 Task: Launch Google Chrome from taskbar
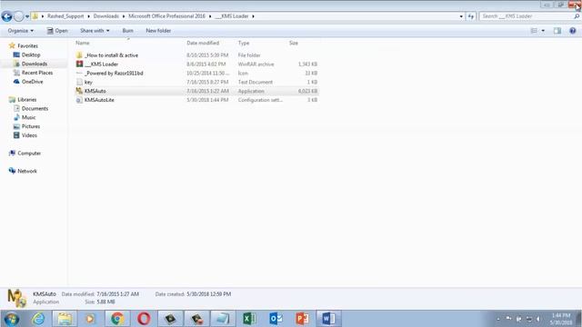tap(117, 319)
